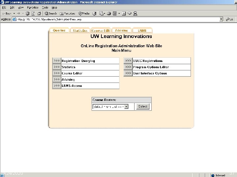Click >>> button beside Statistics
This screenshot has height=177, width=237.
click(57, 67)
